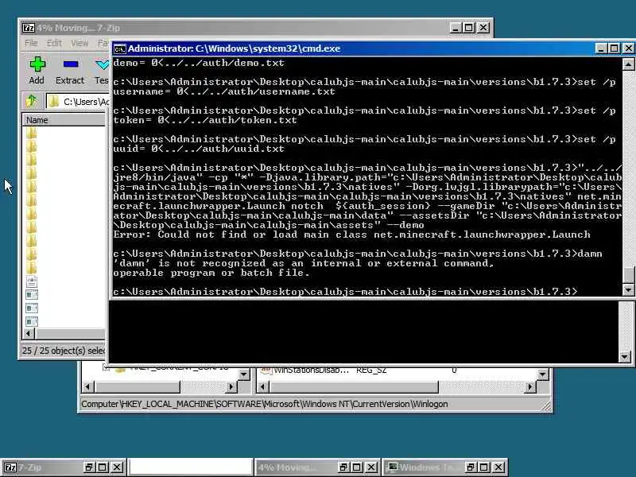Screen dimensions: 636x477
Task: Click the registry values pane scroll down arrow
Action: coord(543,374)
